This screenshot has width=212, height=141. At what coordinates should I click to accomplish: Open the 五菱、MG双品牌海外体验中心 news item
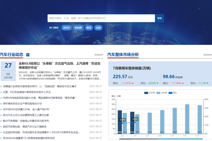(30, 92)
